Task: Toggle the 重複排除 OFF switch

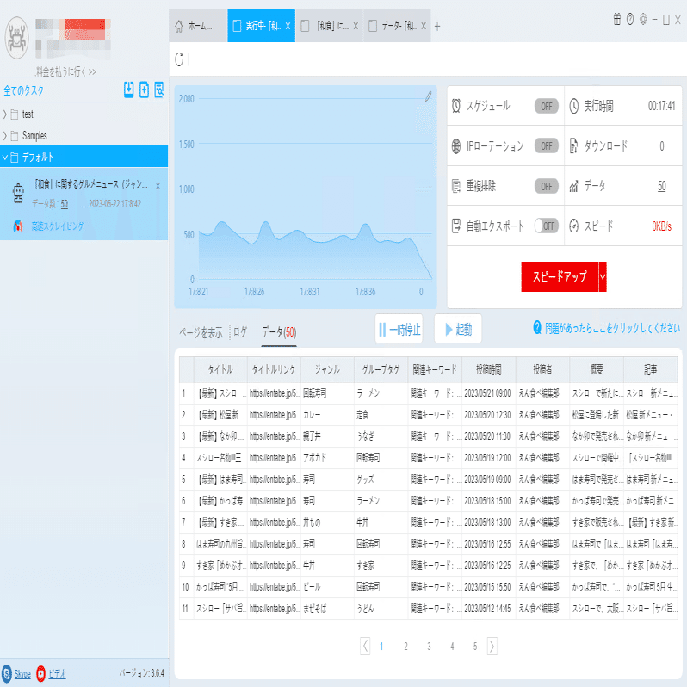Action: (x=547, y=186)
